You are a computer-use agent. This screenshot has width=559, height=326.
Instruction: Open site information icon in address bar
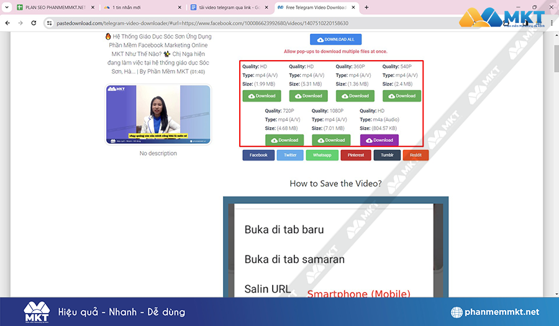(x=49, y=23)
